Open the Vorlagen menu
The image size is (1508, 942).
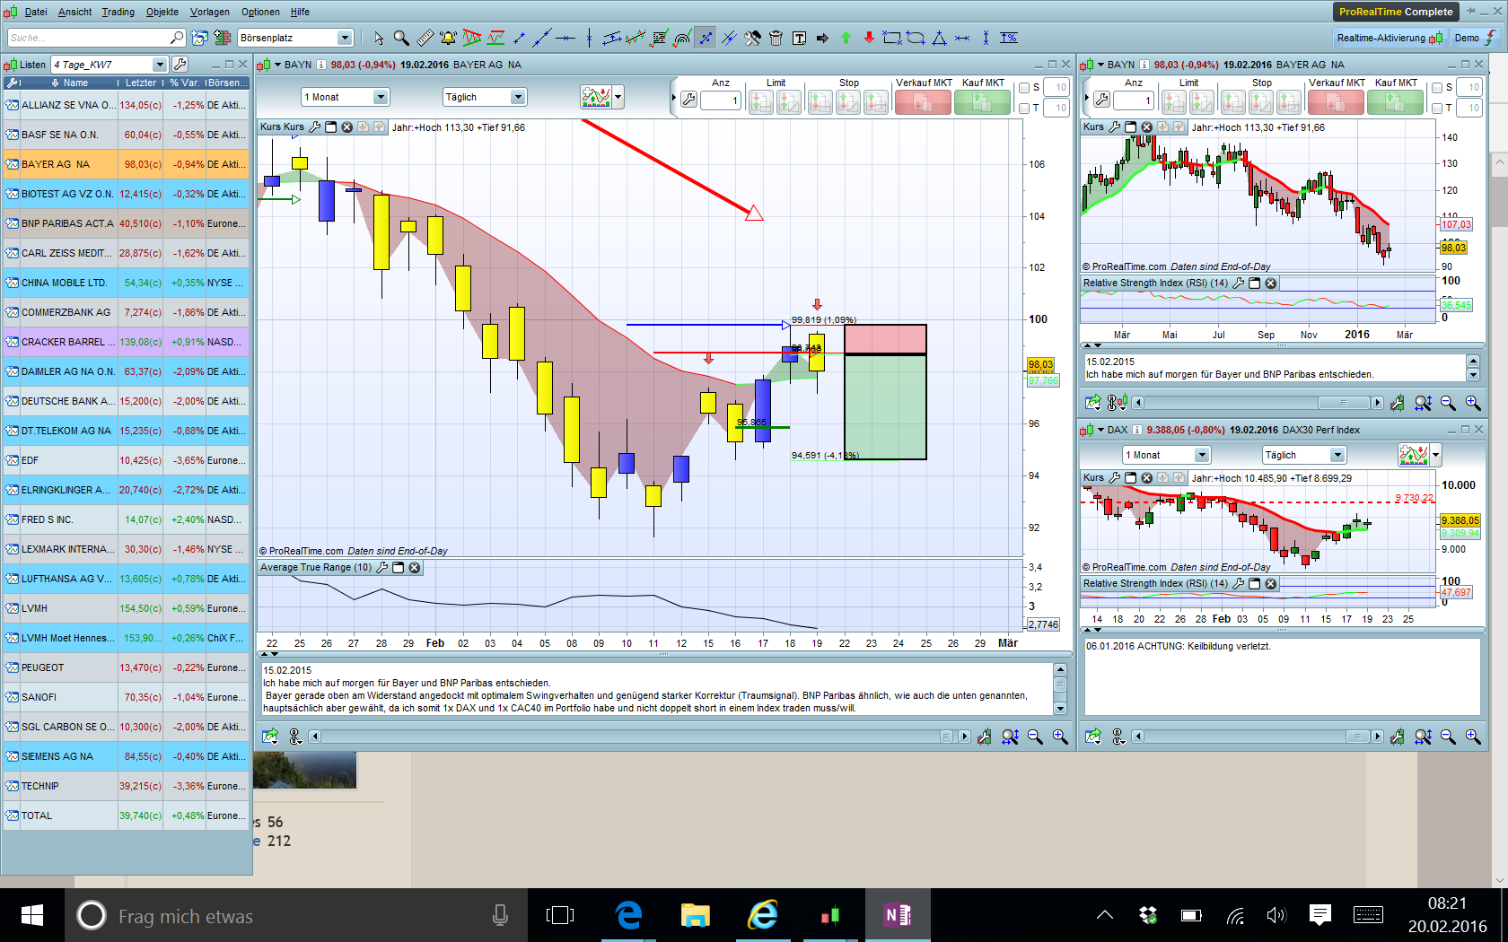pyautogui.click(x=209, y=12)
